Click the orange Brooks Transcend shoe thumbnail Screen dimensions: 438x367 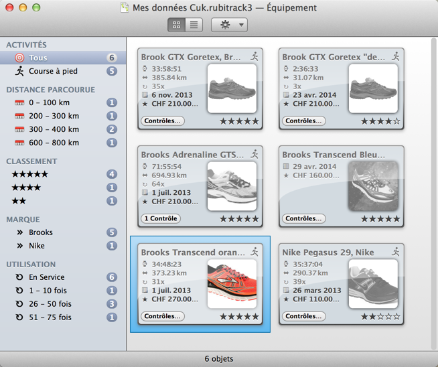coord(232,284)
